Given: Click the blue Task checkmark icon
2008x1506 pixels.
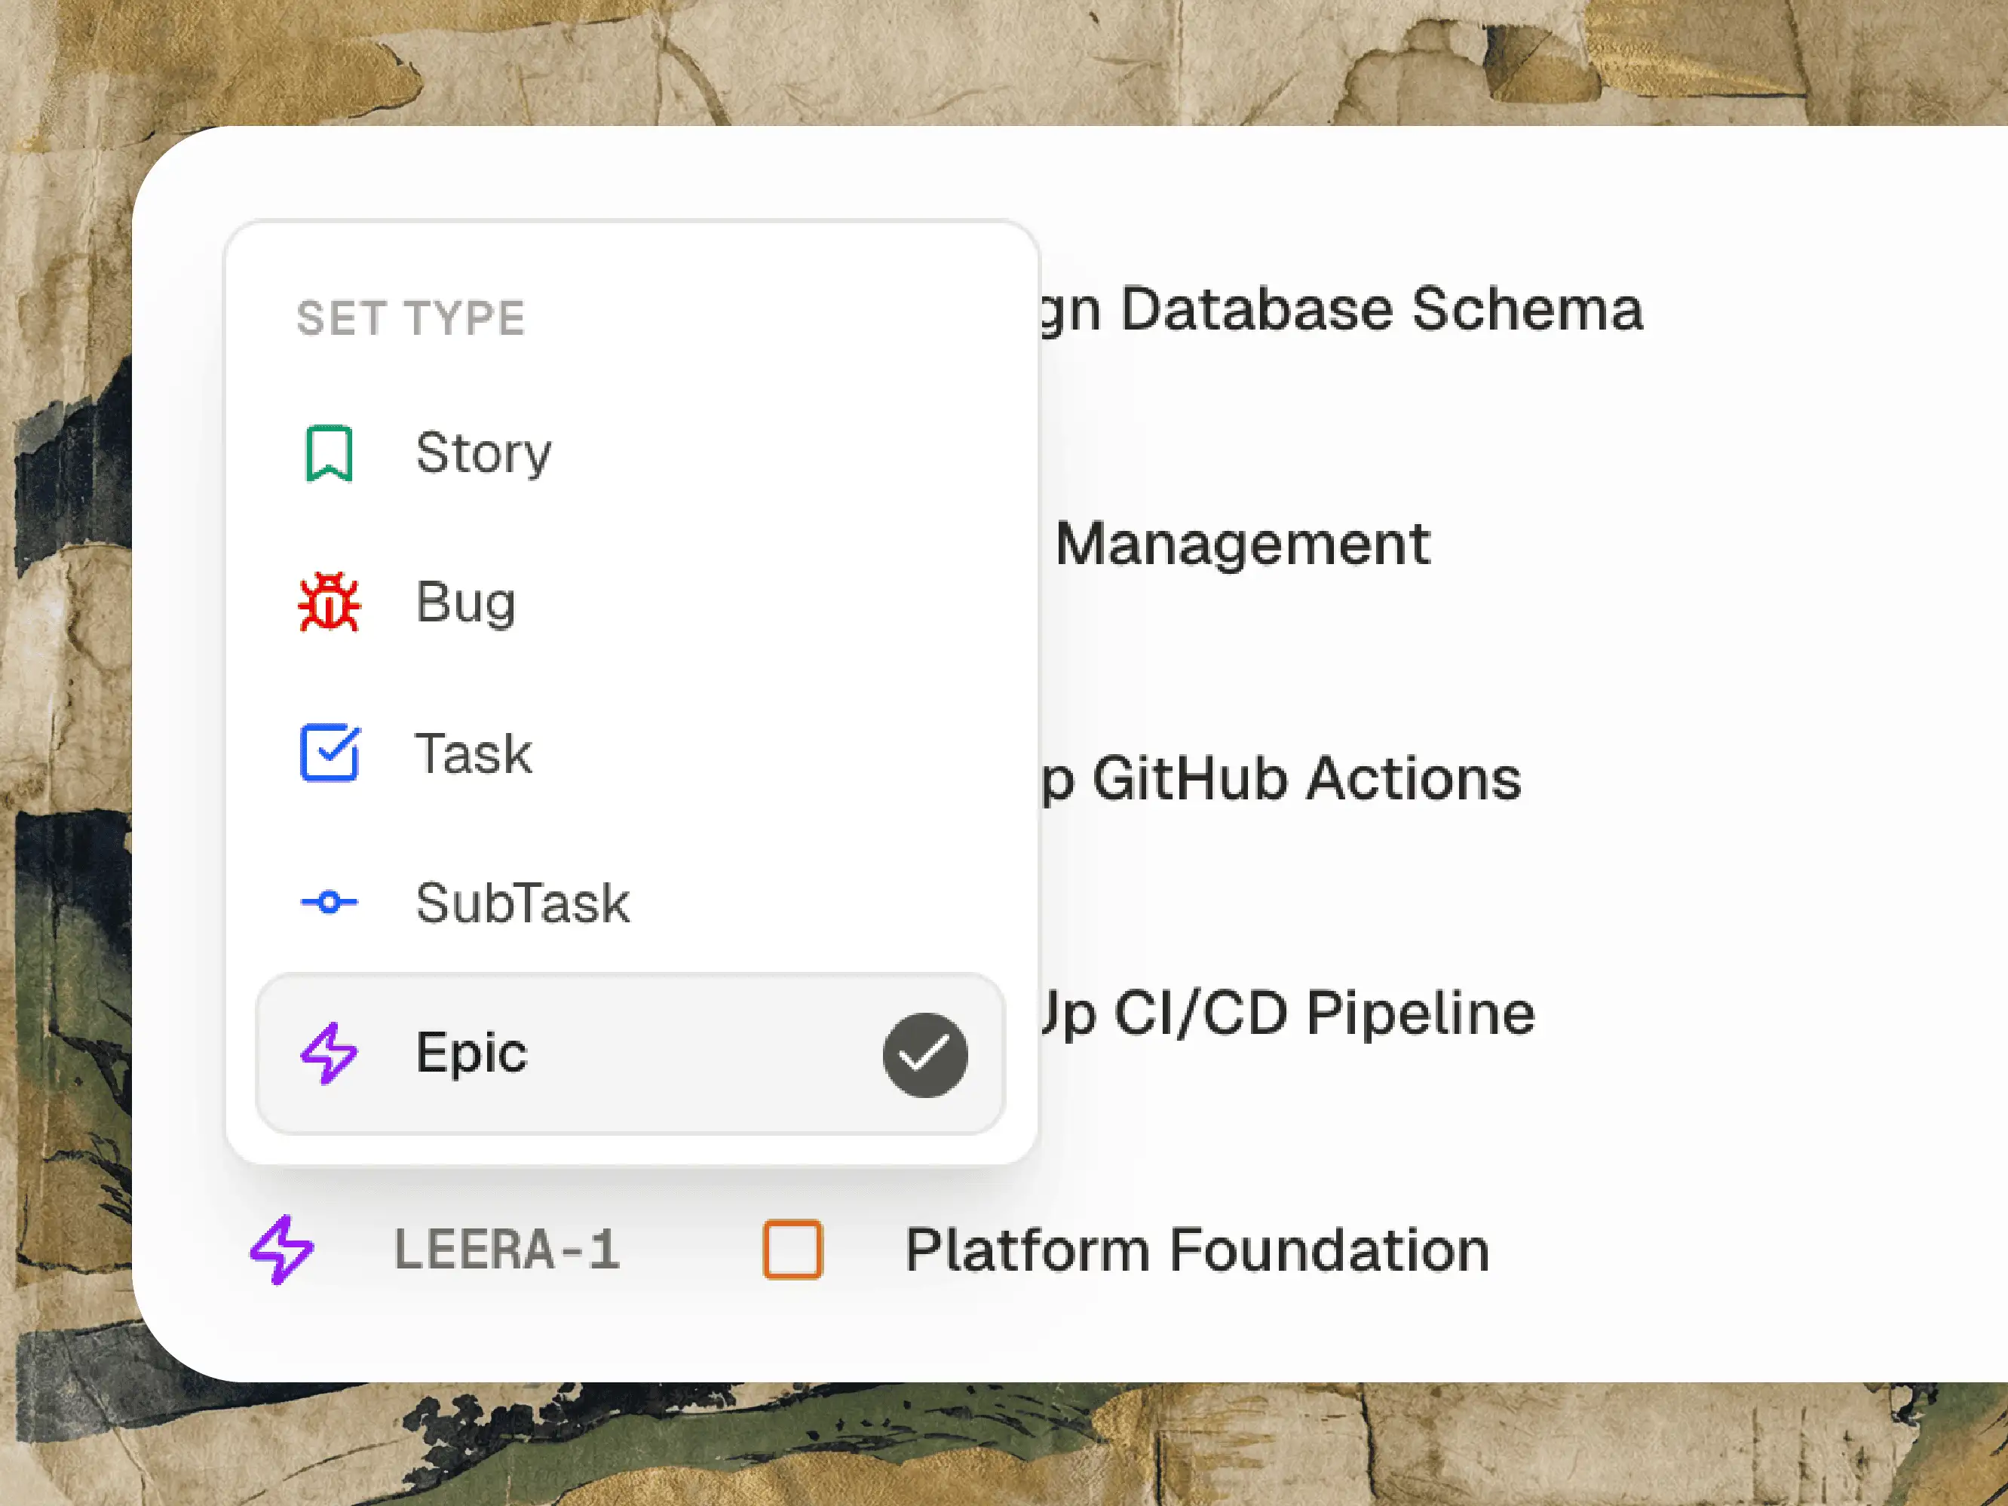Looking at the screenshot, I should tap(329, 753).
